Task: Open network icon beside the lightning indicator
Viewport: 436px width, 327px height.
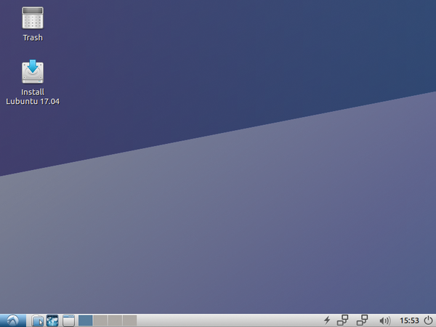Action: (x=342, y=320)
